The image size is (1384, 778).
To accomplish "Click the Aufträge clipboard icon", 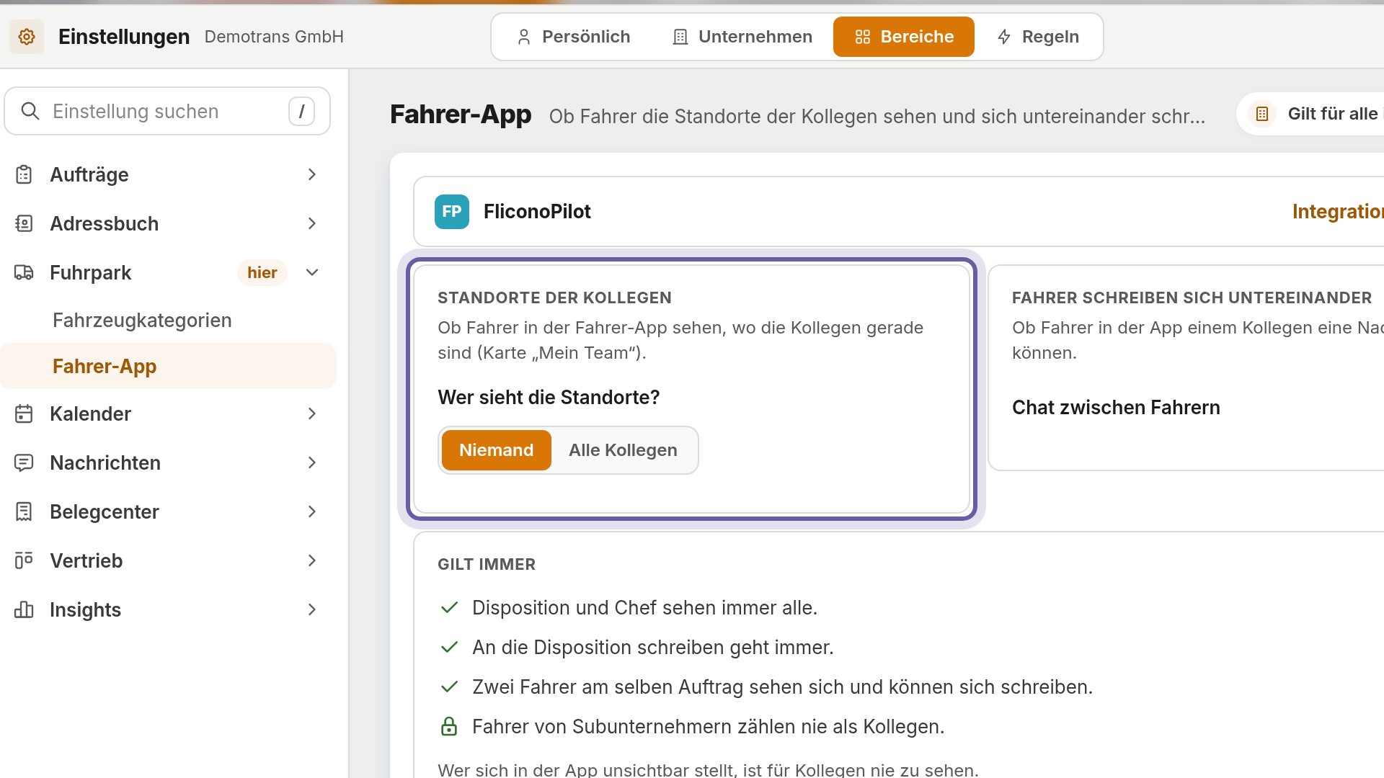I will (x=24, y=174).
